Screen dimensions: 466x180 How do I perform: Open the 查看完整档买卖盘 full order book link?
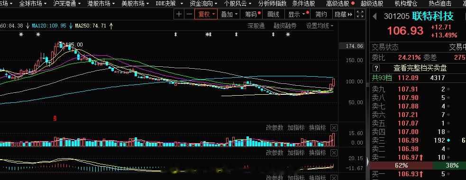[x=420, y=68]
